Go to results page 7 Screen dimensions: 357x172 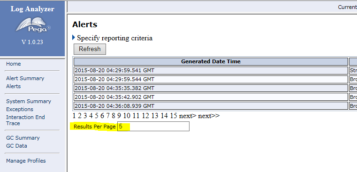(x=108, y=116)
